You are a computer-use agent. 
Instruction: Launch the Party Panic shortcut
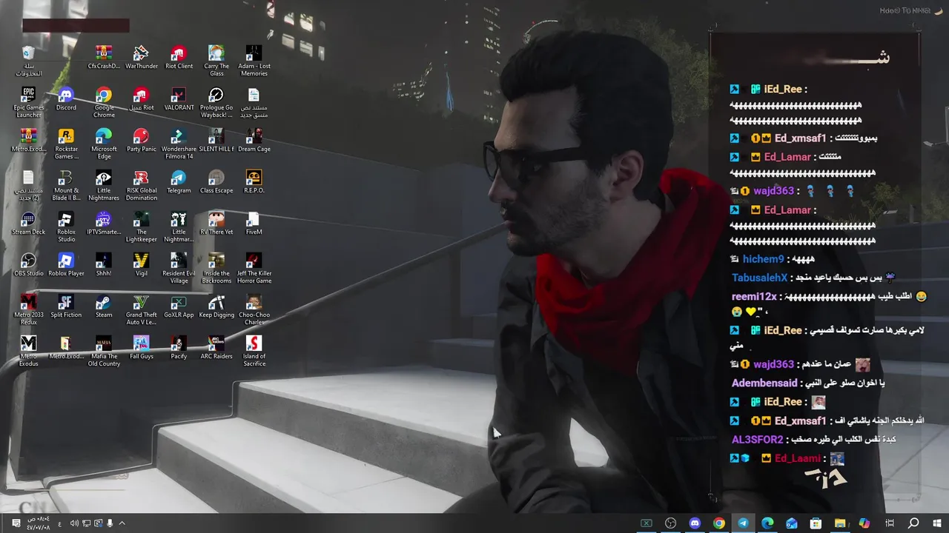click(141, 141)
